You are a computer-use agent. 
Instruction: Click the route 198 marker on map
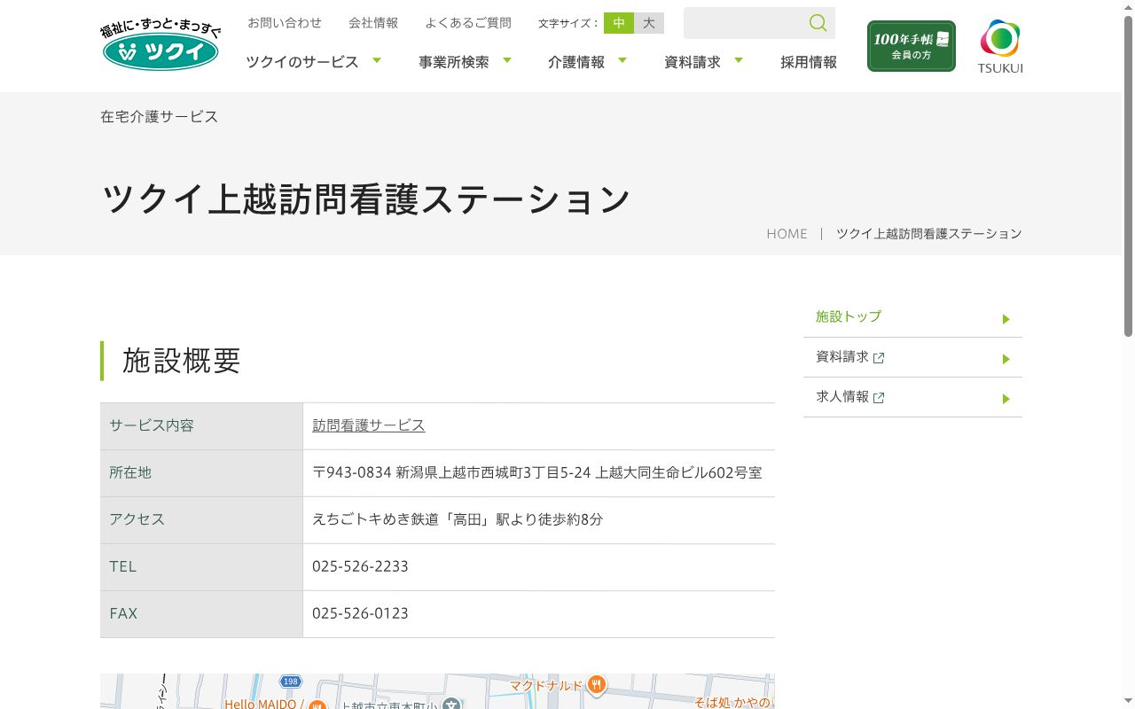coord(291,682)
